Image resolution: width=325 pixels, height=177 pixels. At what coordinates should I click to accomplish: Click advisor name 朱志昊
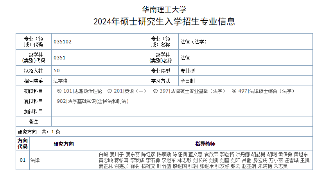tap(281, 166)
